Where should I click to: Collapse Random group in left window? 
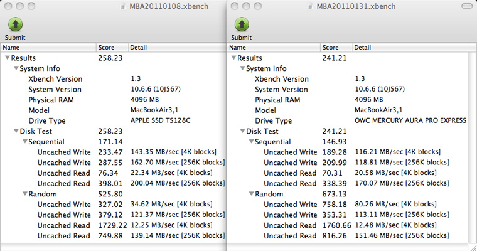[x=25, y=194]
